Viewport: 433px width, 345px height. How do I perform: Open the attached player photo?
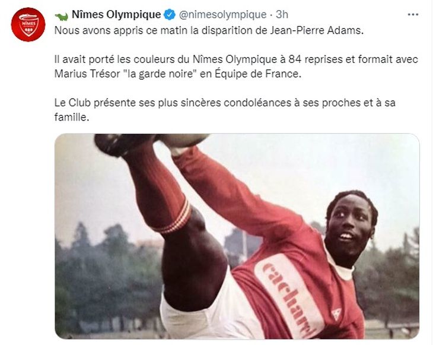coord(237,236)
